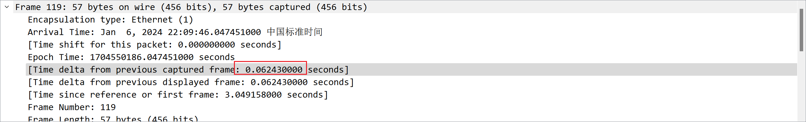Select the delta from previous captured frame row
The height and width of the screenshot is (122, 806).
pyautogui.click(x=411, y=69)
